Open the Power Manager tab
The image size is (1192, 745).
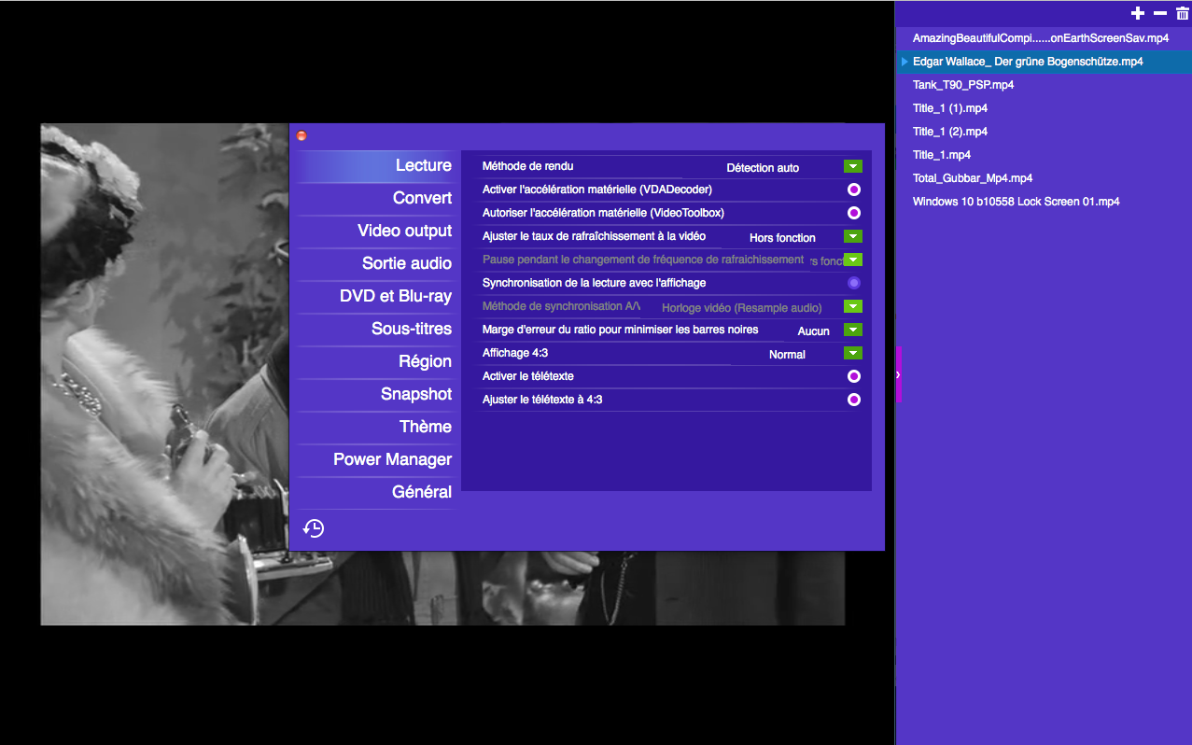point(374,459)
